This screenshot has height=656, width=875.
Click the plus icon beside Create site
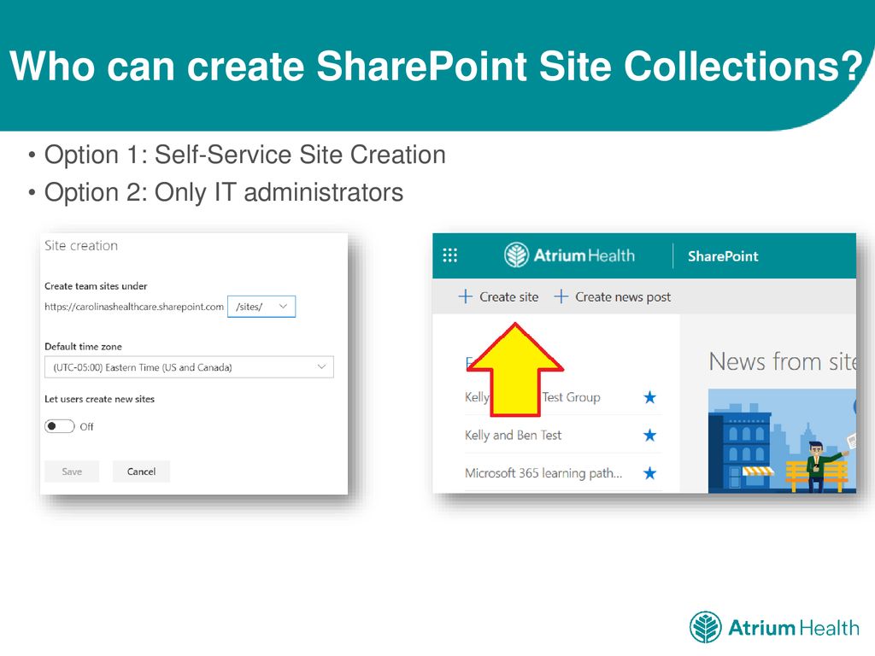[x=465, y=296]
